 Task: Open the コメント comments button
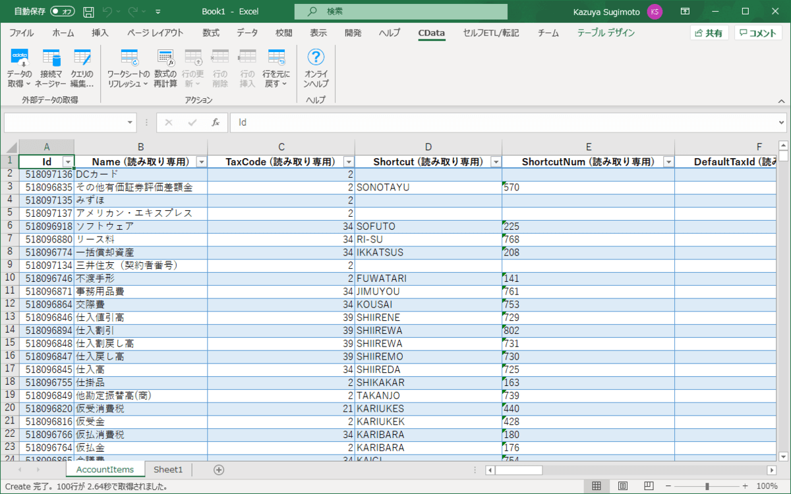click(759, 33)
